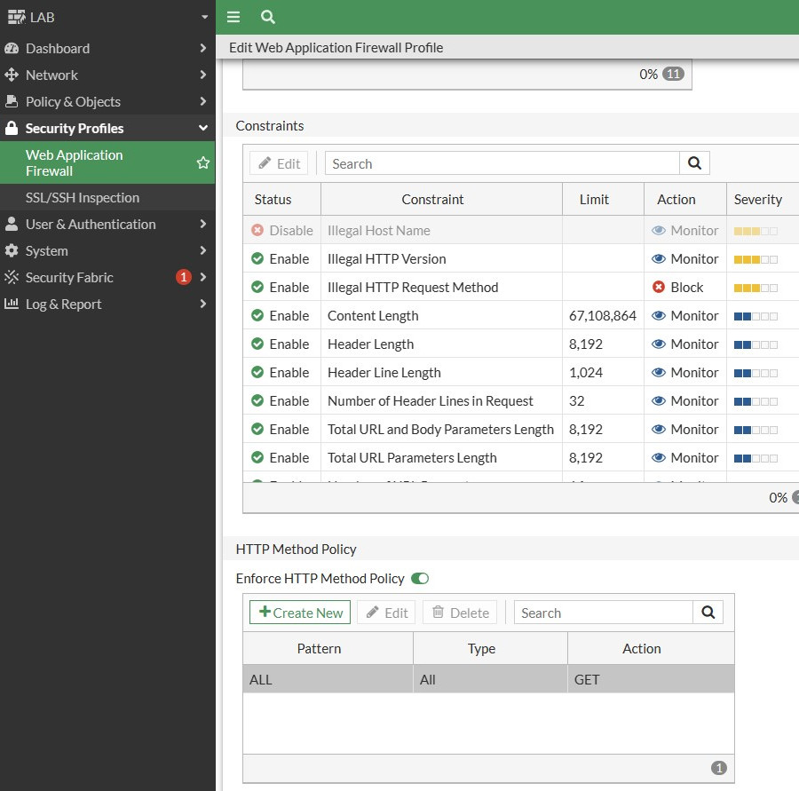
Task: Expand the User & Authentication chevron
Action: (202, 224)
